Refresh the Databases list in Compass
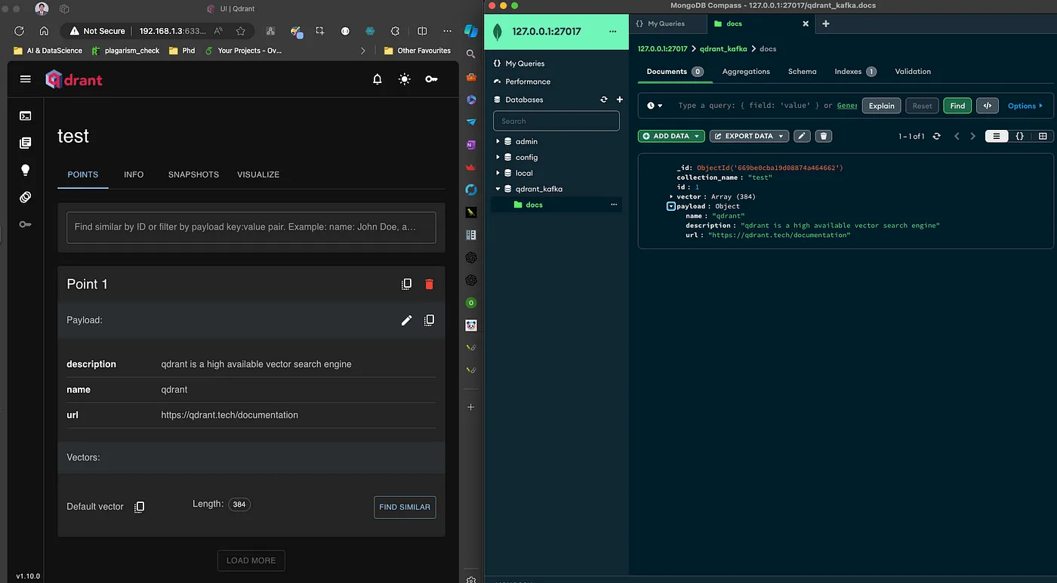Screen dimensions: 1057x583 click(603, 100)
